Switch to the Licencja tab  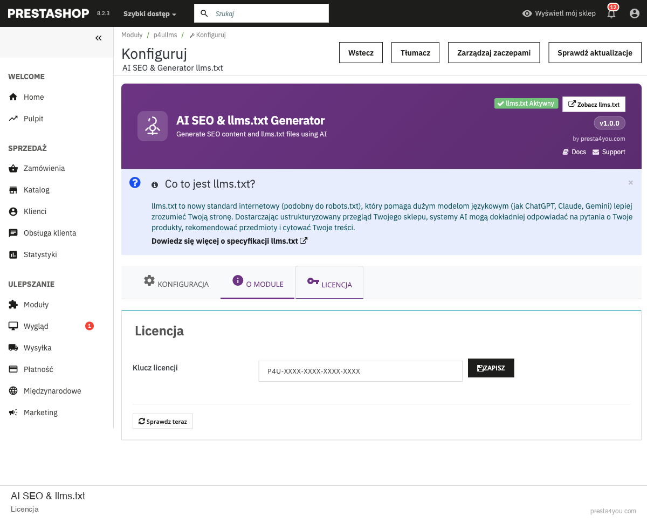[x=329, y=283]
